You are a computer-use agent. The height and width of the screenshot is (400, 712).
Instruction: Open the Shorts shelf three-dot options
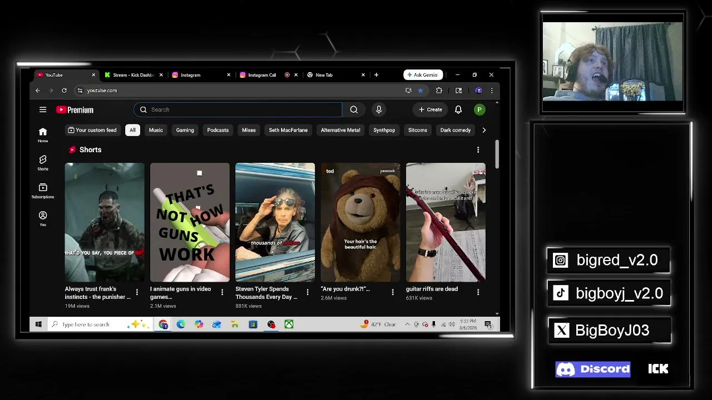478,150
